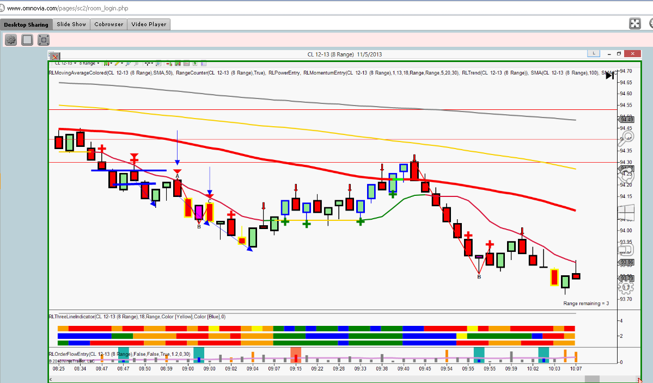Select the Cobrowser tab
Screen dimensions: 653x383
pyautogui.click(x=109, y=24)
